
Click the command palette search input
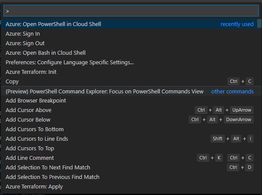pyautogui.click(x=130, y=10)
